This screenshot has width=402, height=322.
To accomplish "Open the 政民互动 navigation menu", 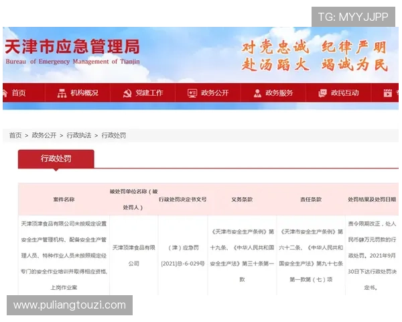I will [345, 93].
